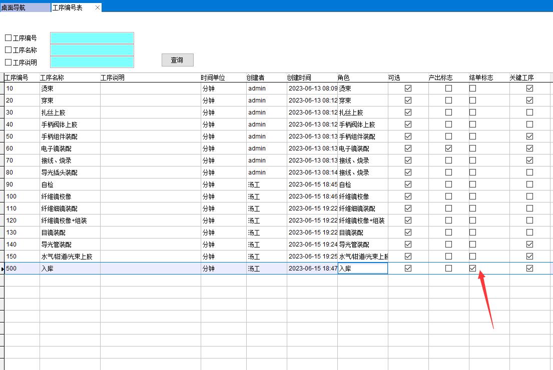Focus the 工序名称 filter text box
This screenshot has width=553, height=370.
click(92, 50)
